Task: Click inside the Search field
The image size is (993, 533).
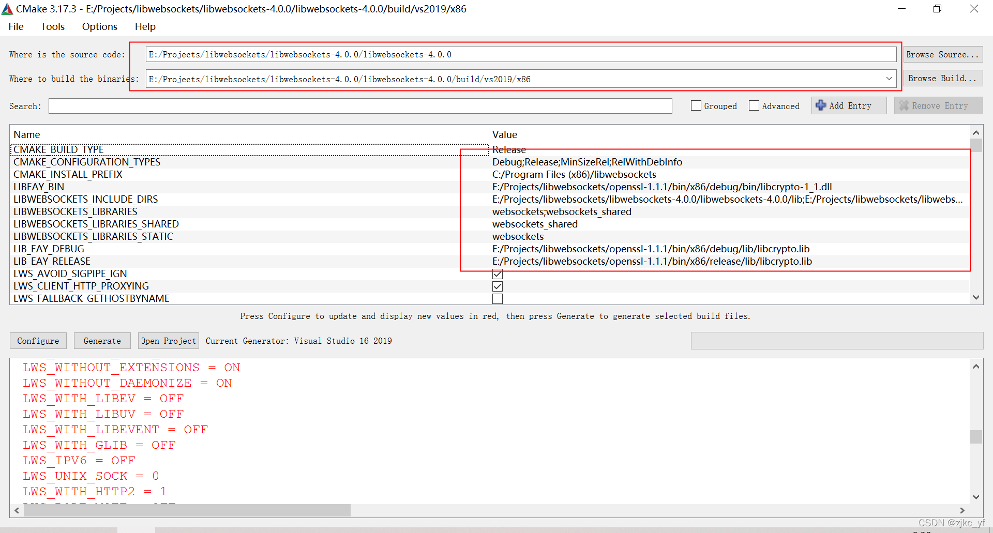Action: (360, 105)
